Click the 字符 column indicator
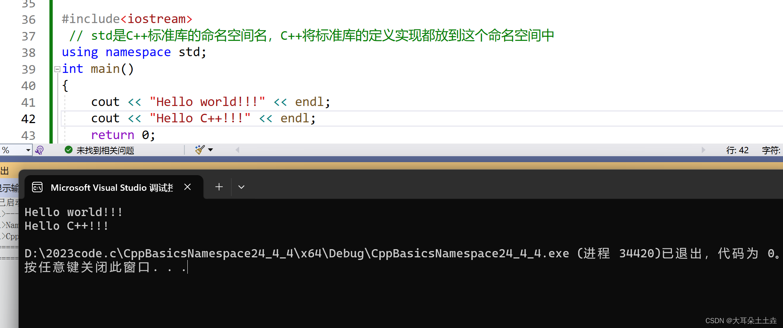Viewport: 783px width, 328px height. pos(771,150)
